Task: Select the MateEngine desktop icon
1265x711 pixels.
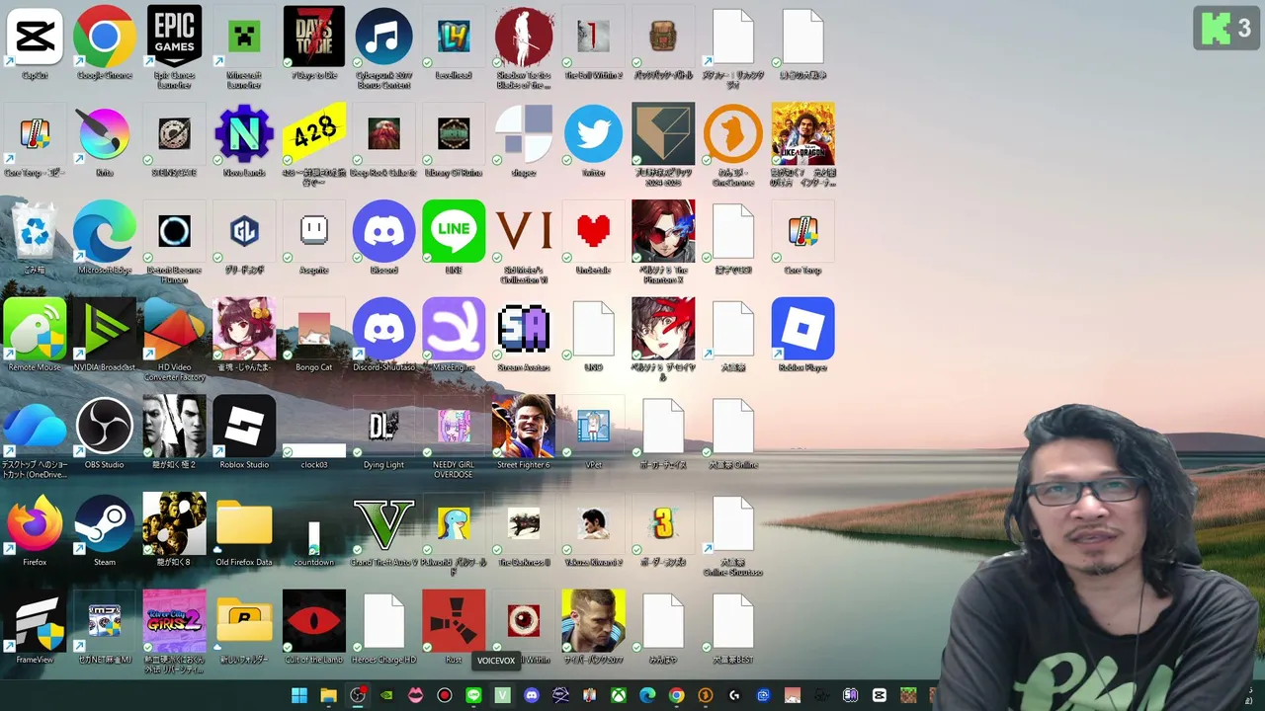Action: click(454, 329)
